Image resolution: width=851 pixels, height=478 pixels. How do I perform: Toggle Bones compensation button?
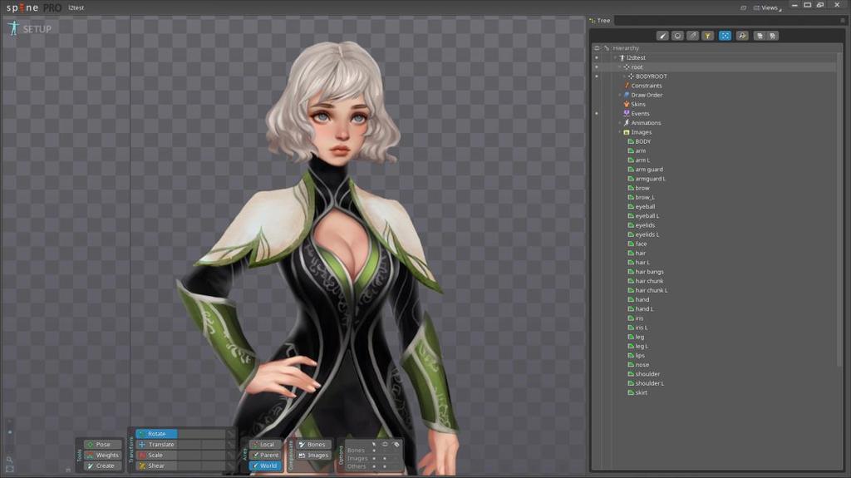(x=312, y=444)
